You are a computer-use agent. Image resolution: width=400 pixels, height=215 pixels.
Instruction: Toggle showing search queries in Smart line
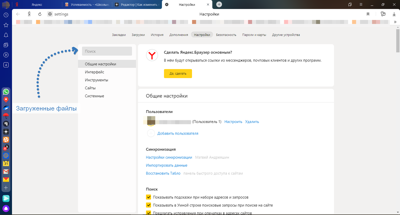pyautogui.click(x=149, y=205)
